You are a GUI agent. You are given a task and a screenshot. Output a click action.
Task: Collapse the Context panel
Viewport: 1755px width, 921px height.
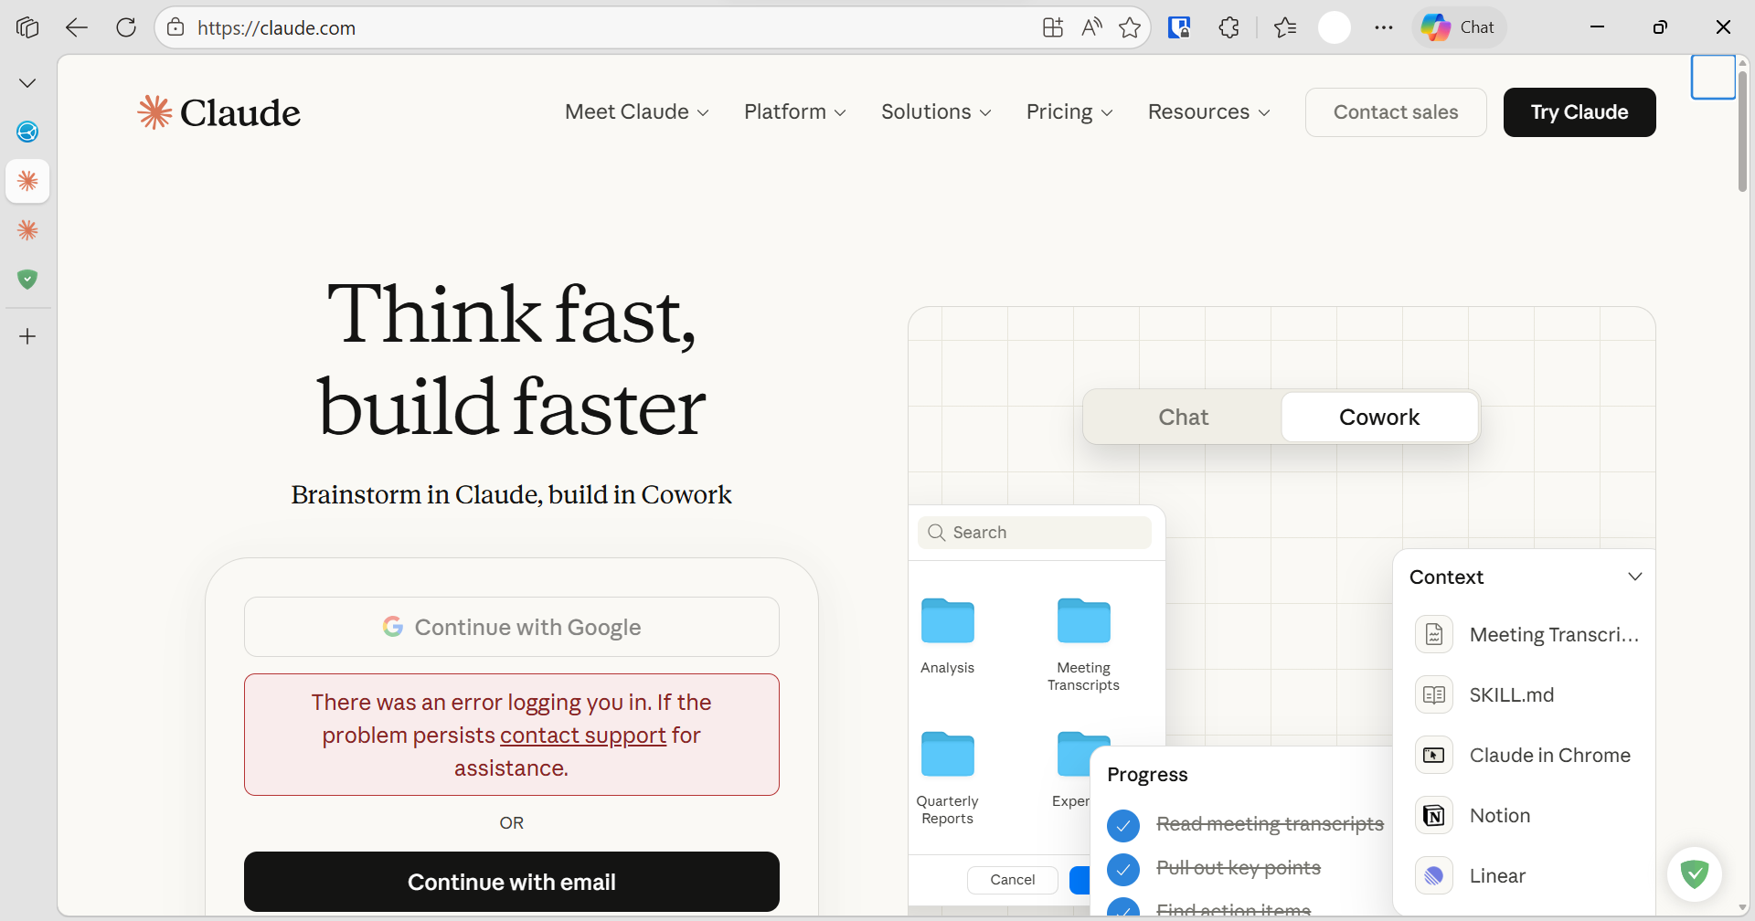point(1635,576)
